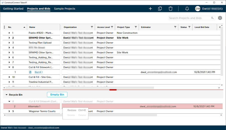Screen dimensions: 226x130
Task: Switch to the Sample Projects tab
Action: (x=65, y=8)
